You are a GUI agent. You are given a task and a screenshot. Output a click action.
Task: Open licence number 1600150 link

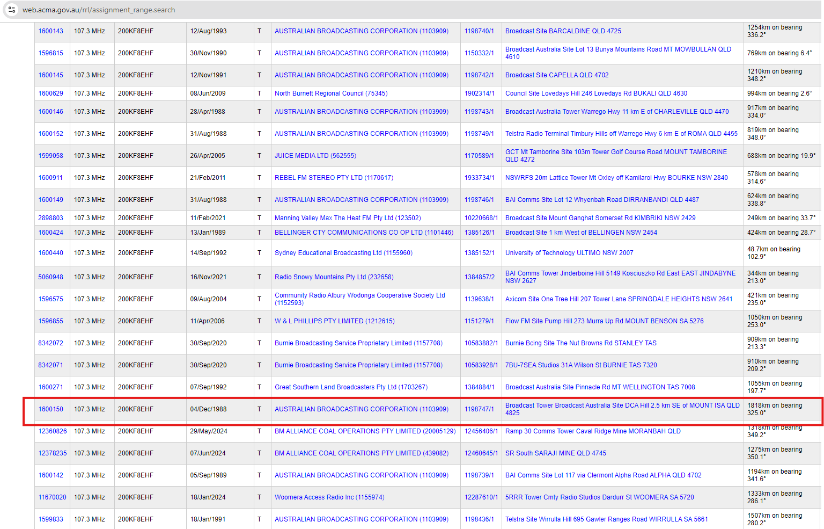point(50,409)
